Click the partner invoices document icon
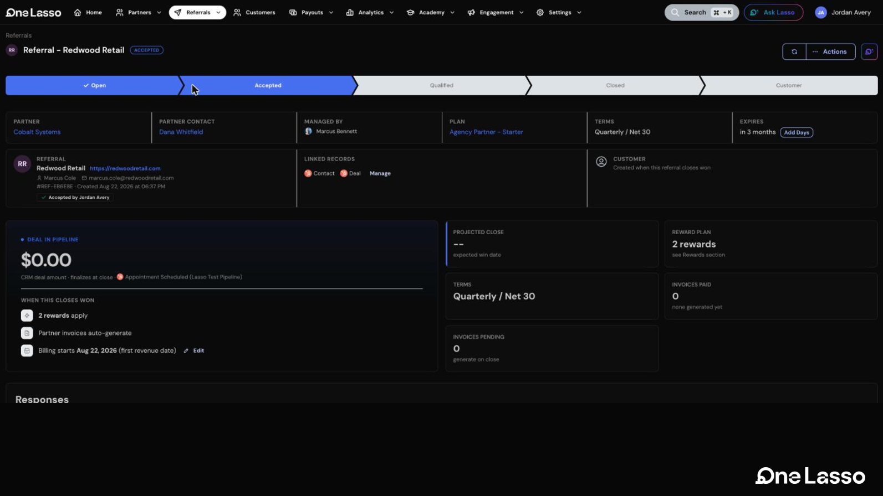This screenshot has height=496, width=883. [x=27, y=333]
